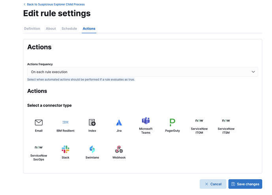This screenshot has height=195, width=272.
Task: Select the ServiceNow ITOM connector
Action: [x=199, y=121]
